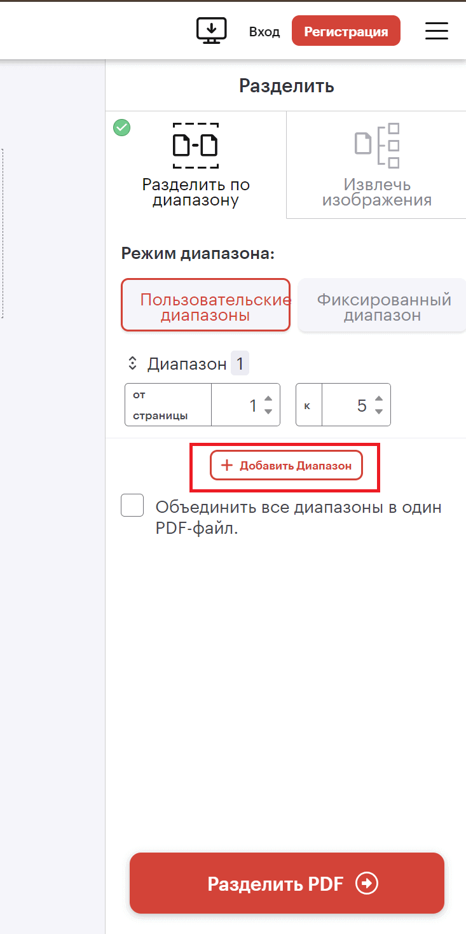Select Пользовательские диапазоны mode
Screen dimensions: 466x934
click(205, 305)
